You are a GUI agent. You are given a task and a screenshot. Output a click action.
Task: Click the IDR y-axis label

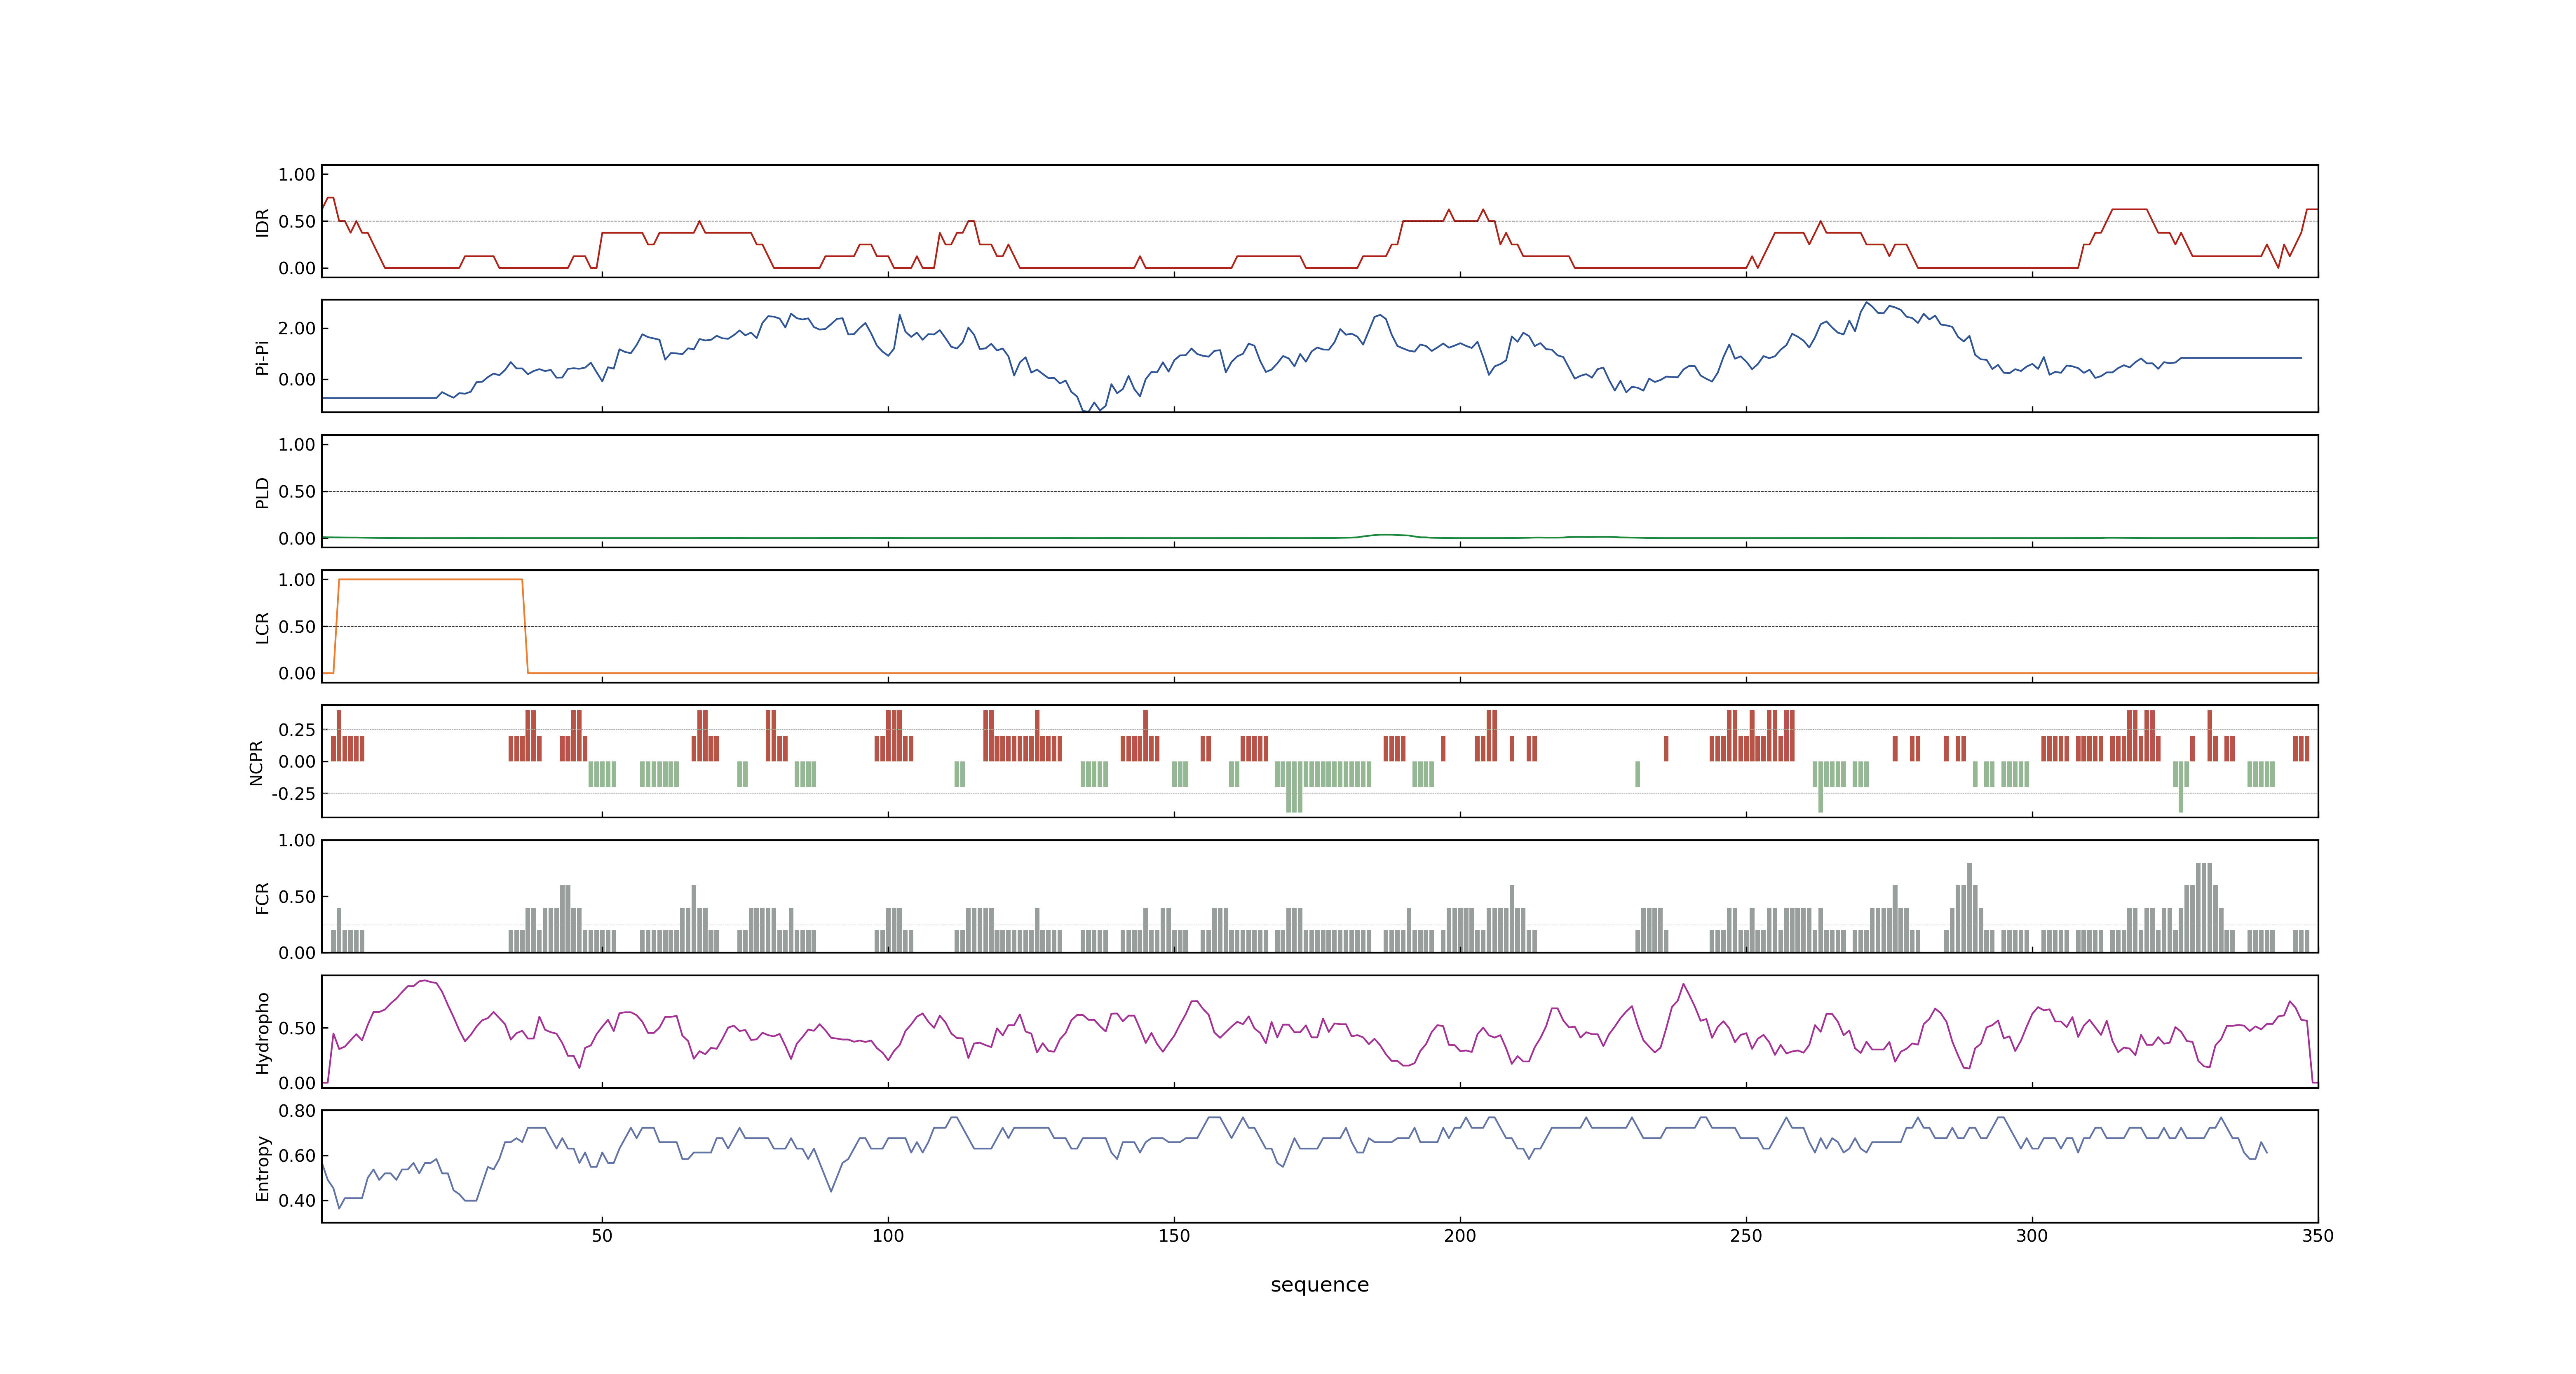click(x=263, y=222)
